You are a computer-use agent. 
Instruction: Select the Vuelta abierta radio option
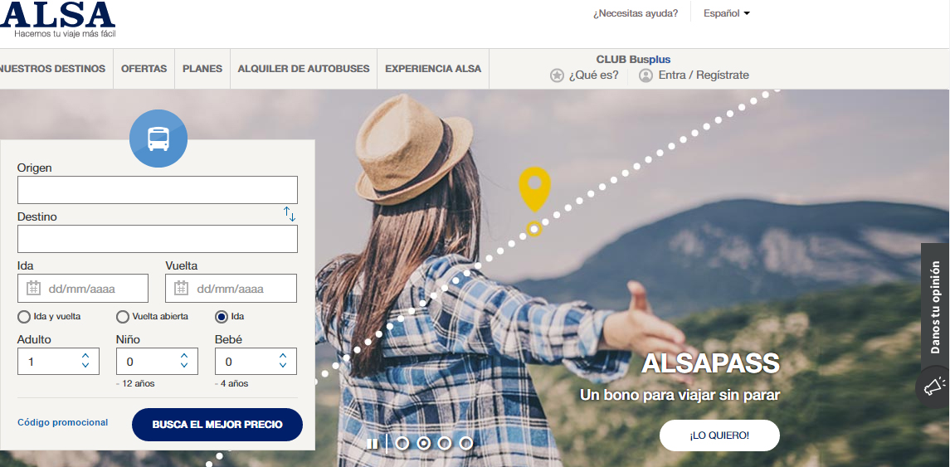pyautogui.click(x=123, y=317)
